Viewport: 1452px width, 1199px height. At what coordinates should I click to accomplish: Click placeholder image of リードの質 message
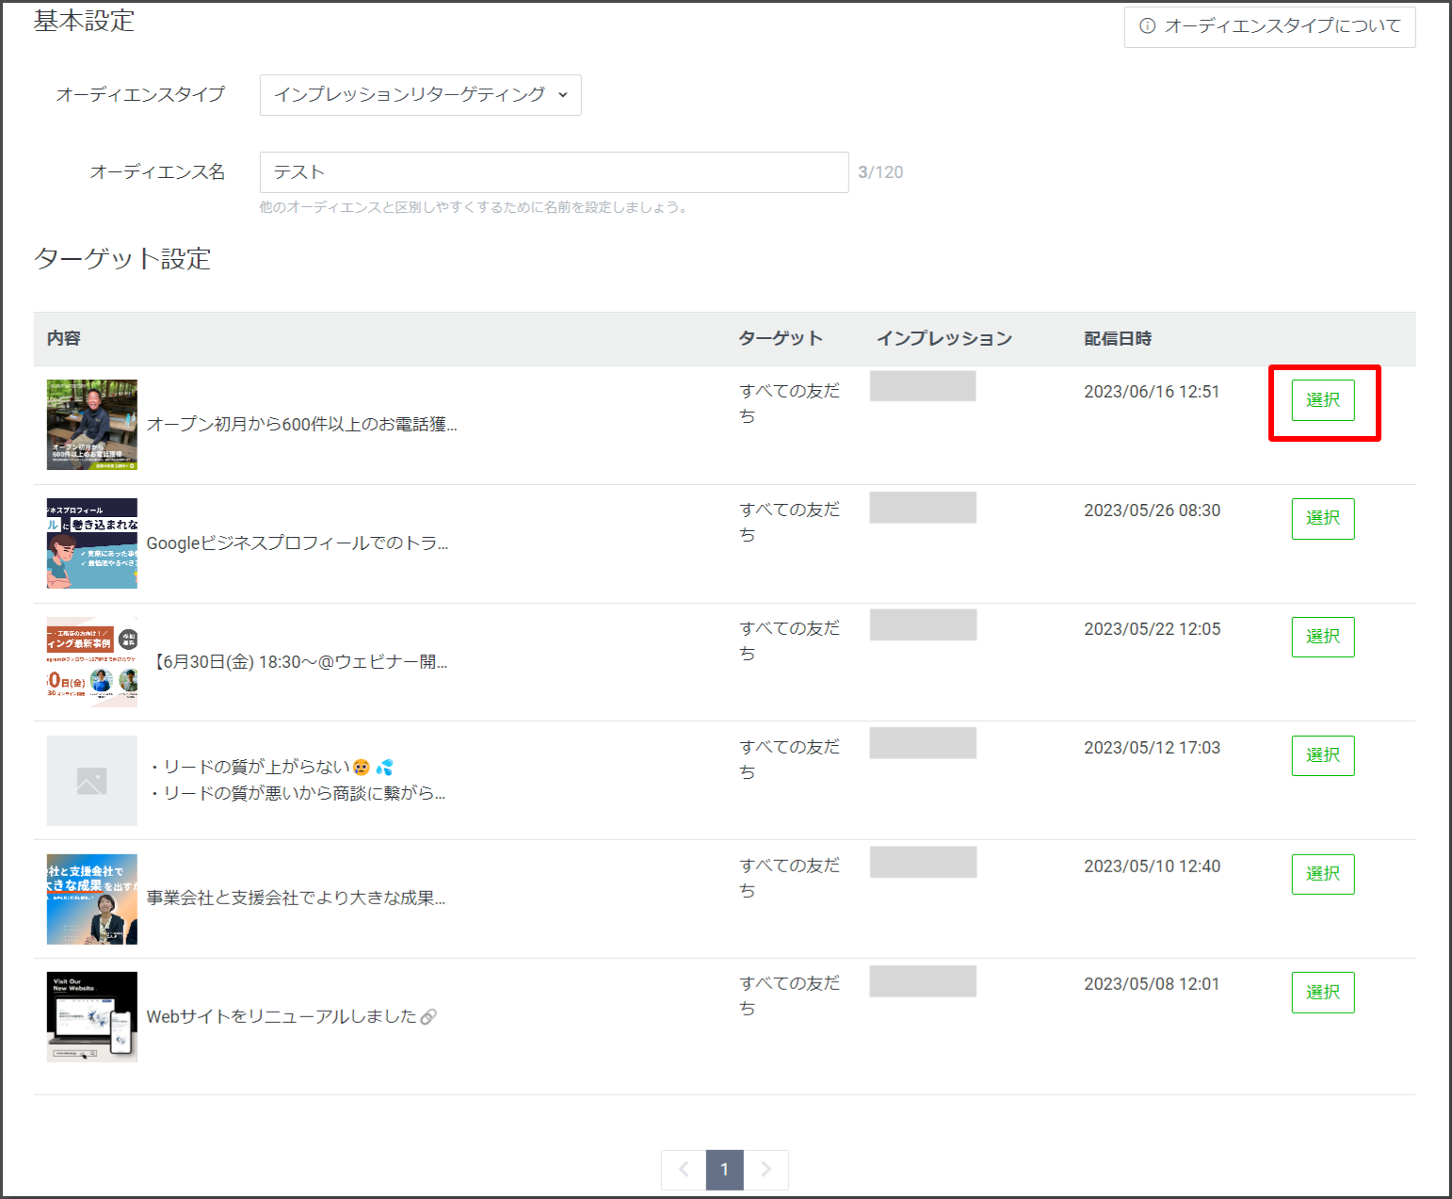[x=92, y=781]
